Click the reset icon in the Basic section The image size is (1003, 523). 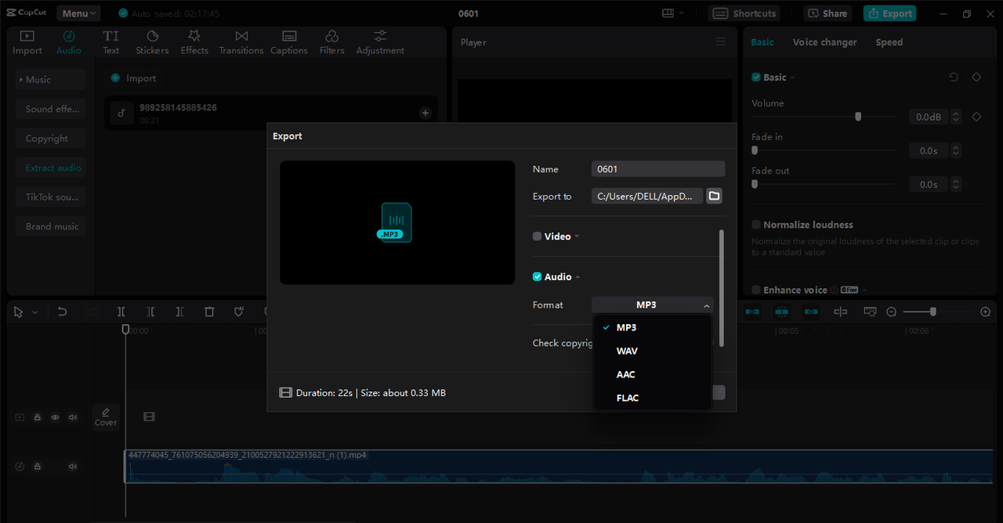coord(954,77)
